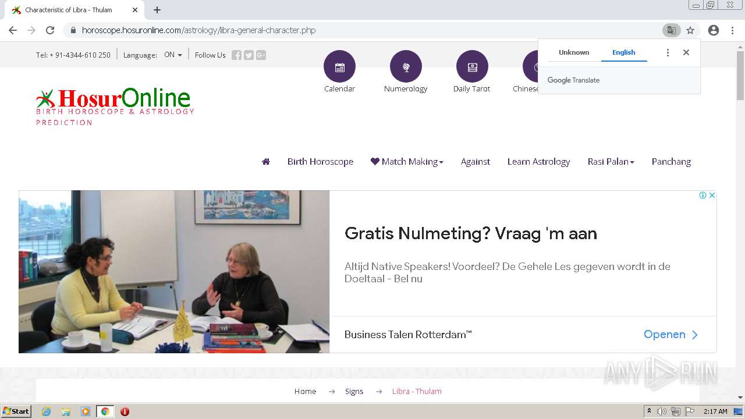Click the taskbar clock showing 2:17 AM
Image resolution: width=745 pixels, height=419 pixels.
tap(715, 411)
